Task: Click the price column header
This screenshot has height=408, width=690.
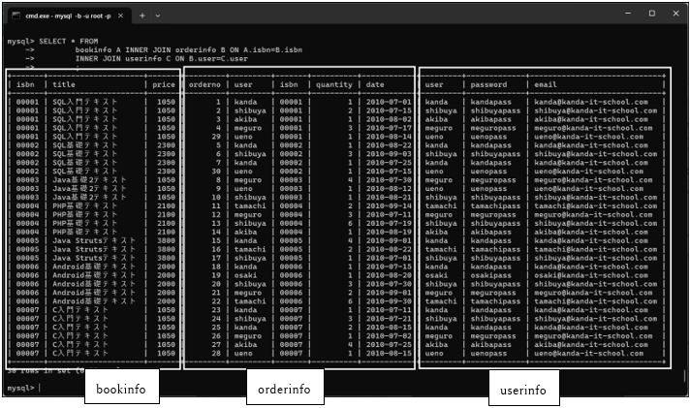Action: point(163,85)
